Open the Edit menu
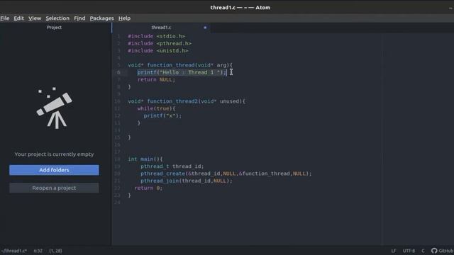The width and height of the screenshot is (454, 255). [19, 18]
